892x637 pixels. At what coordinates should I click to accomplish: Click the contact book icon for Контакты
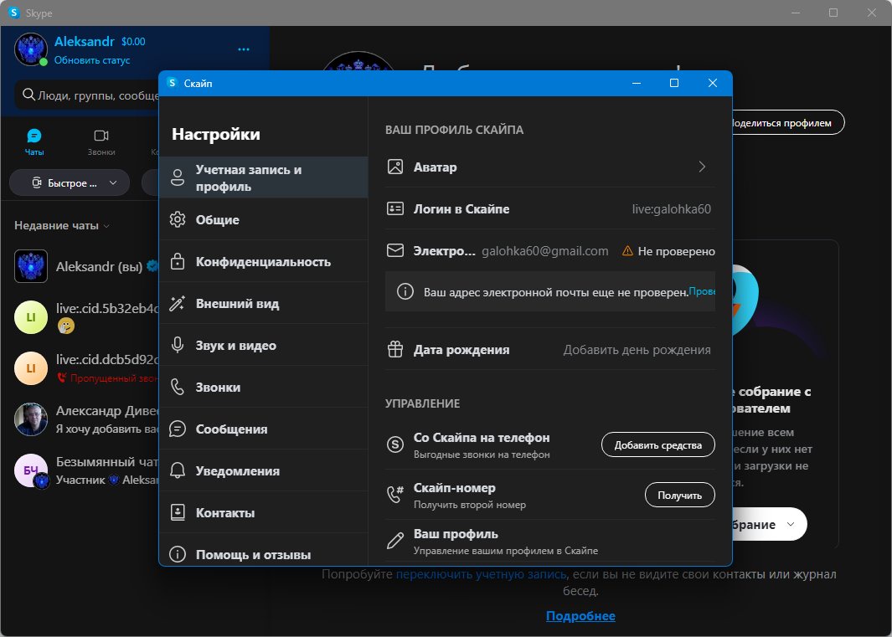(178, 512)
